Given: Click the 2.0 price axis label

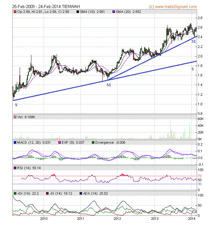Looking at the screenshot, I should coord(200,56).
